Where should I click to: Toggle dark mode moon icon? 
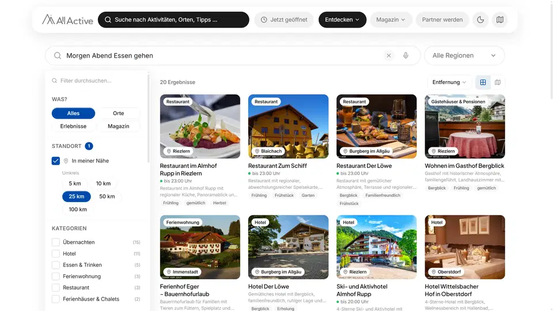click(480, 20)
